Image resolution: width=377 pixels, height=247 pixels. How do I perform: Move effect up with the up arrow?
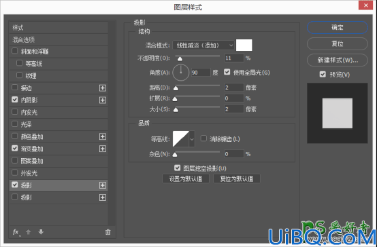tap(29, 232)
